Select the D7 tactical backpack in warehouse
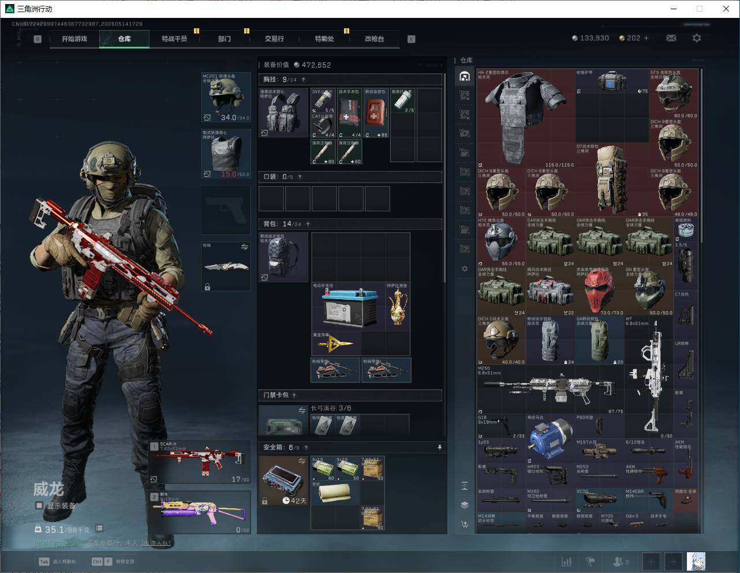This screenshot has height=573, width=740. [x=612, y=180]
